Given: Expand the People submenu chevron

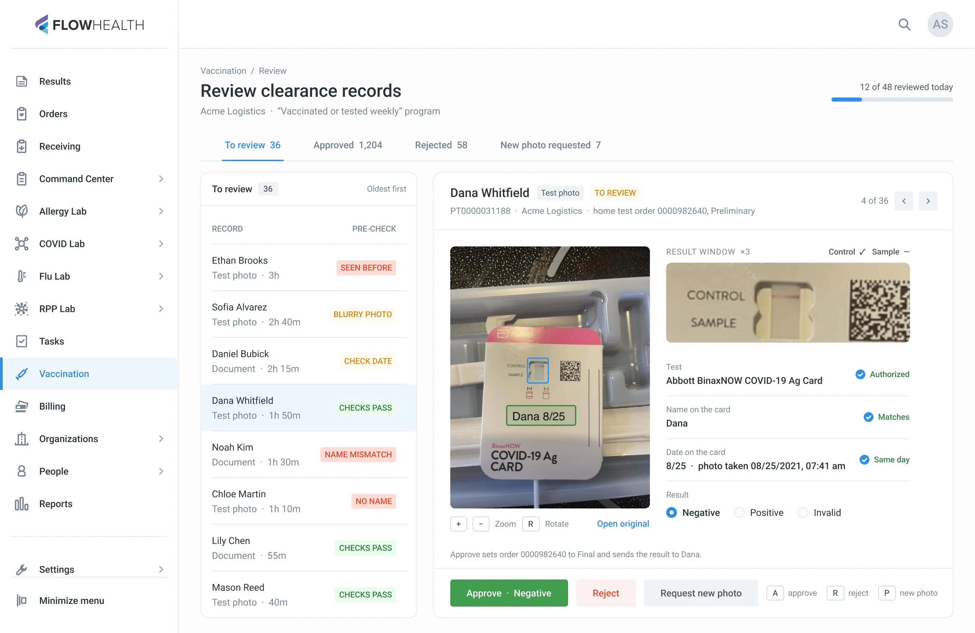Looking at the screenshot, I should pyautogui.click(x=161, y=471).
